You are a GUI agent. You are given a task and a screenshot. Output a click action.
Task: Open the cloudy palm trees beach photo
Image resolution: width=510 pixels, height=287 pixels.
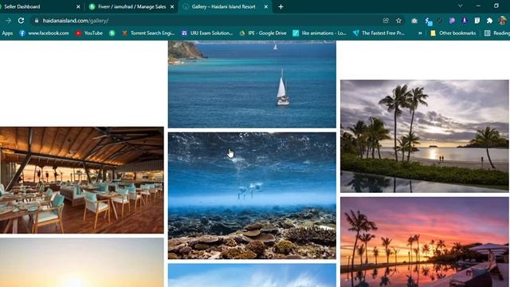pos(425,136)
